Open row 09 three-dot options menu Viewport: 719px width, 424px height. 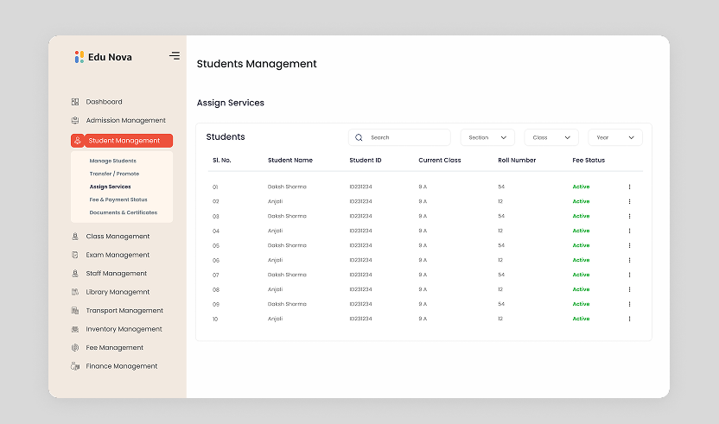click(x=630, y=304)
